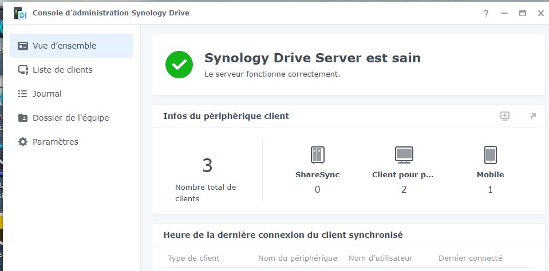The image size is (549, 271).
Task: Sort by Nom du périphérique column
Action: tap(298, 258)
